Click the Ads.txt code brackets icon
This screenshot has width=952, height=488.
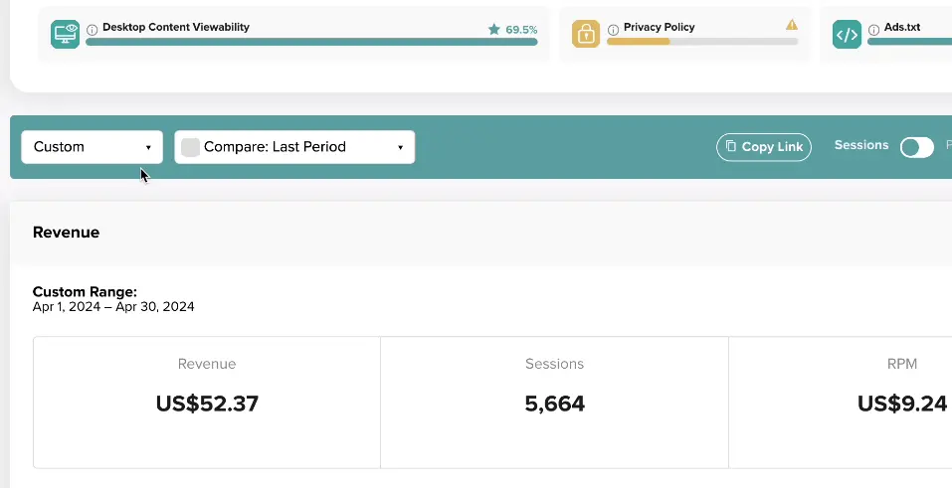pos(847,35)
